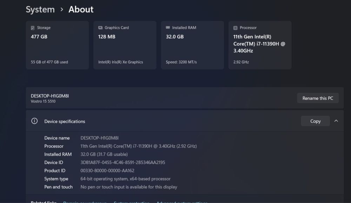Viewport: 351px width, 203px height.
Task: Select 'No pen or touch input' value
Action: [x=129, y=187]
